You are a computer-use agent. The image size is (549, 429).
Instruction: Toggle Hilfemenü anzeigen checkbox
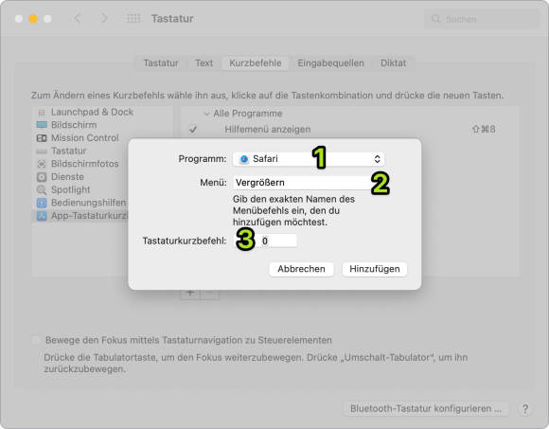coord(192,129)
